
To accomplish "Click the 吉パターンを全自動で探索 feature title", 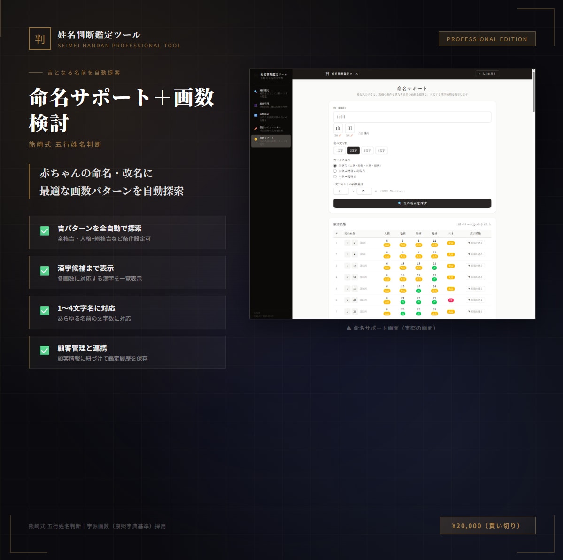I will (100, 228).
